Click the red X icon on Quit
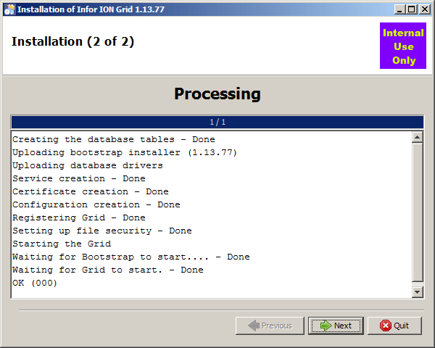 coord(385,326)
